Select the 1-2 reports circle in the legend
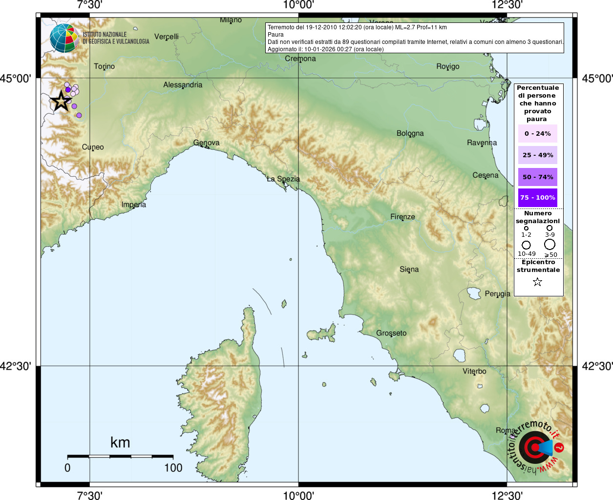 526,228
